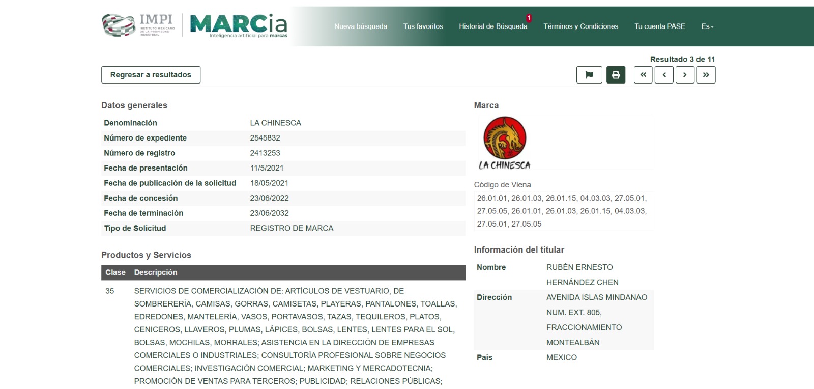Click the Resultado 3 de 11 label

coord(682,59)
